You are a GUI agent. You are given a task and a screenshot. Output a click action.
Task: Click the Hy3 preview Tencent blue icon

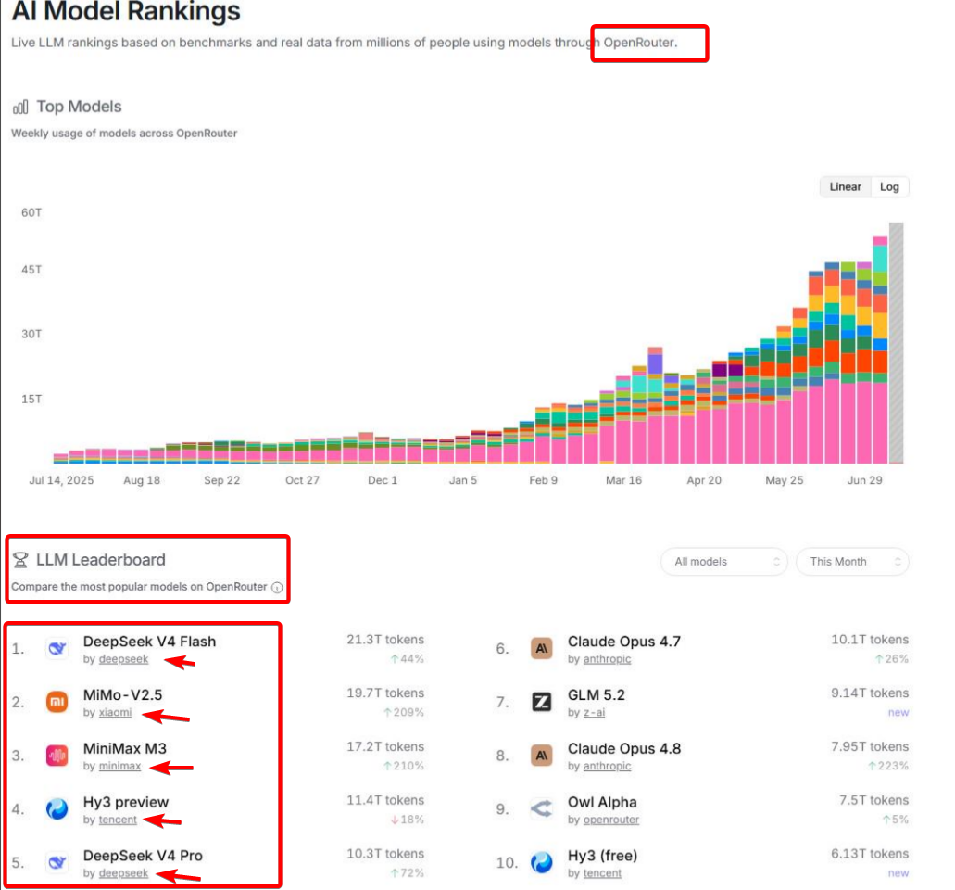click(57, 809)
